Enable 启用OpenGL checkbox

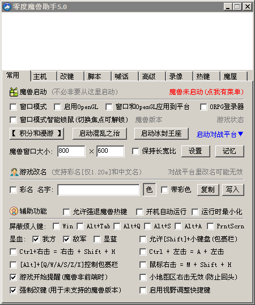(57, 107)
